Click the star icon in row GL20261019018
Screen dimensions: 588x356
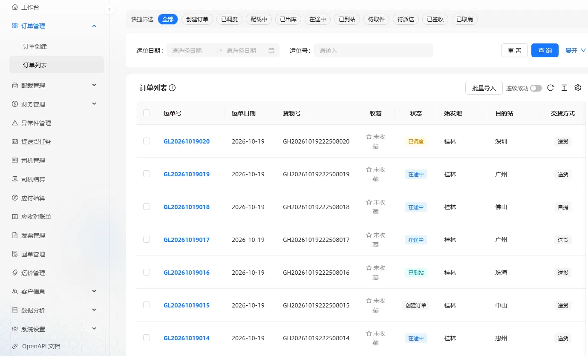369,202
